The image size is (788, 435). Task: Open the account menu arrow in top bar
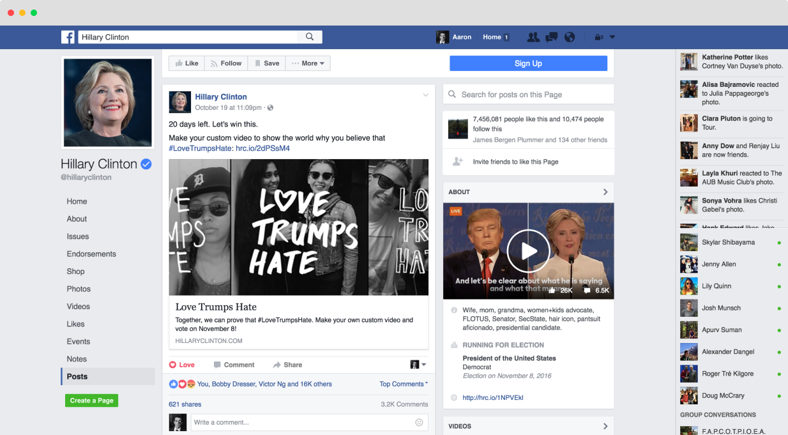pos(612,37)
